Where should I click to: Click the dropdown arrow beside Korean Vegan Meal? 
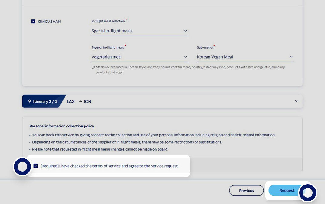(291, 57)
